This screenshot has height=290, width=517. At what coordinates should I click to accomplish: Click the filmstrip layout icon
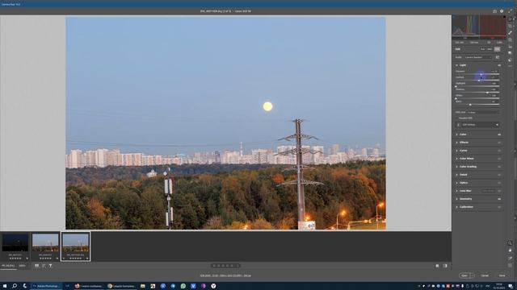click(x=36, y=266)
